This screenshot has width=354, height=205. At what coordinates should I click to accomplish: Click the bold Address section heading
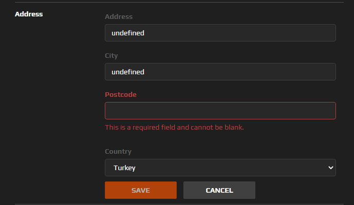coord(29,14)
